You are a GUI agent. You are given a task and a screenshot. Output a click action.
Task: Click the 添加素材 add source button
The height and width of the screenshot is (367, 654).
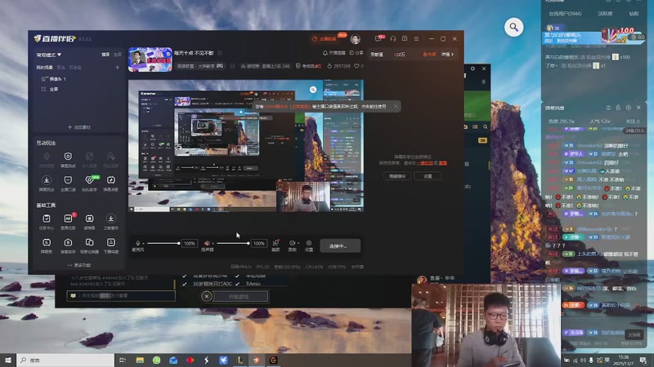[x=78, y=127]
